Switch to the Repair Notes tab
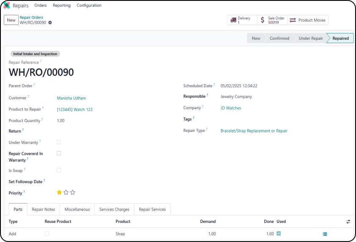The height and width of the screenshot is (242, 356). [43, 209]
